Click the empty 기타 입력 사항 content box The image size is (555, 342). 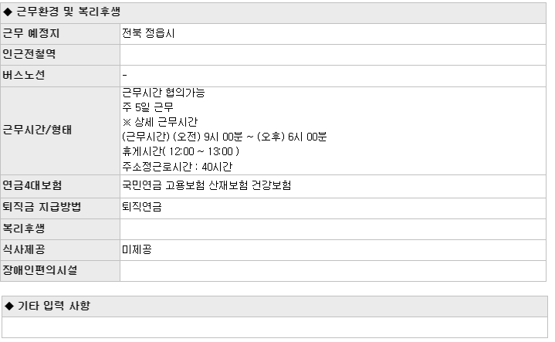pyautogui.click(x=275, y=327)
